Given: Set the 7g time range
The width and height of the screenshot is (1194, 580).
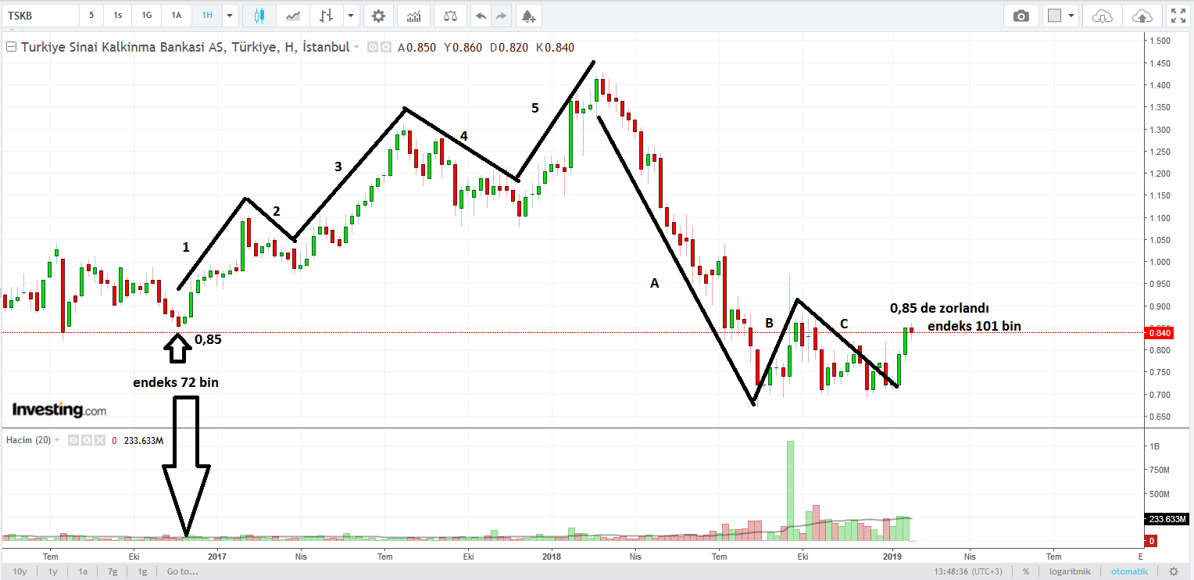Looking at the screenshot, I should click(113, 571).
